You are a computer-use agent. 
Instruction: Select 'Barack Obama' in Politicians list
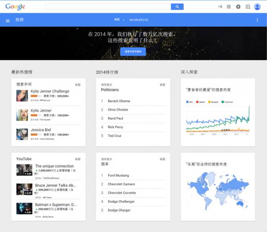pos(119,101)
